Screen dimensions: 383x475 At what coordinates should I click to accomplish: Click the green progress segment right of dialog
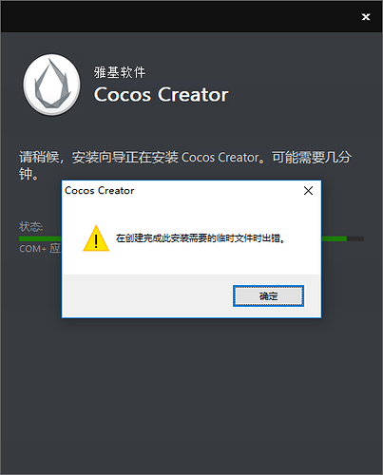click(x=335, y=238)
